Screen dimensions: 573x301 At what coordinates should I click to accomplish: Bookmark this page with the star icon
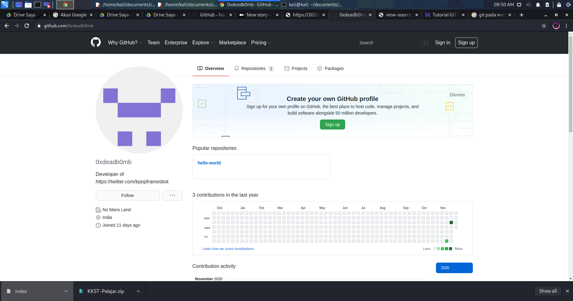544,26
